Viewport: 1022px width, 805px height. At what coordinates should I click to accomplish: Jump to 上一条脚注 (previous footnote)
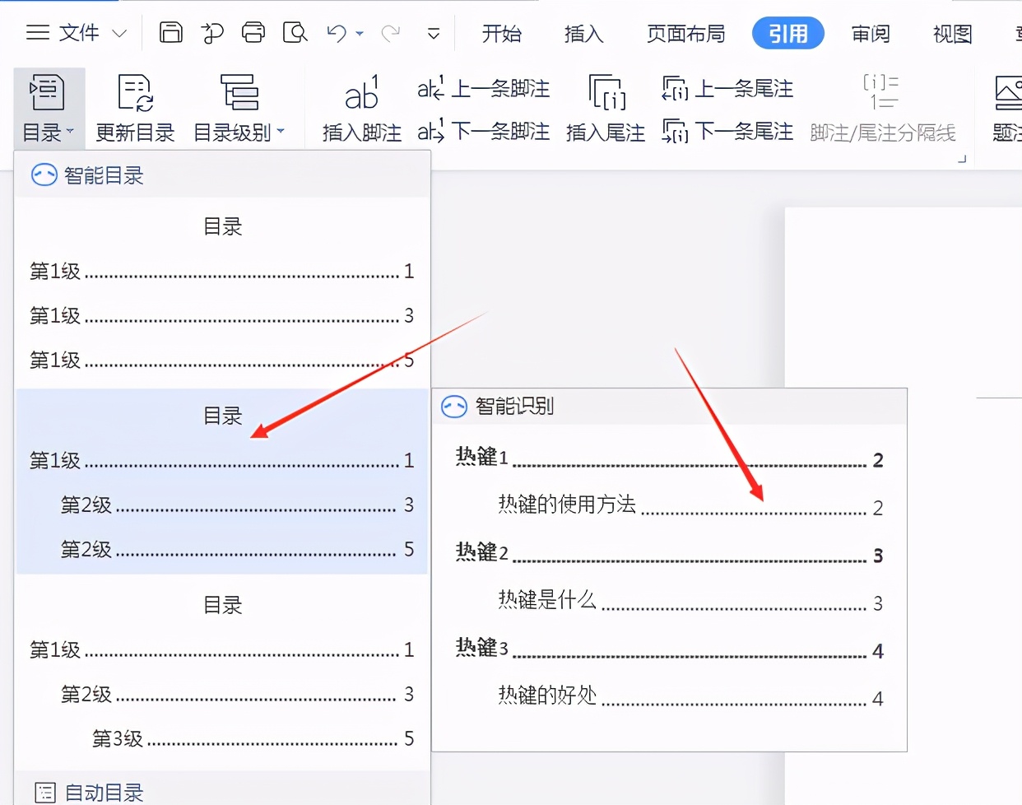(x=483, y=89)
